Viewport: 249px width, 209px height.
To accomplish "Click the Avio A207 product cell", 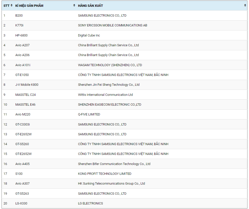I will [22, 45].
